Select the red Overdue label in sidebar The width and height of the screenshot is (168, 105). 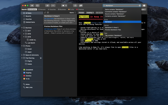(32, 76)
